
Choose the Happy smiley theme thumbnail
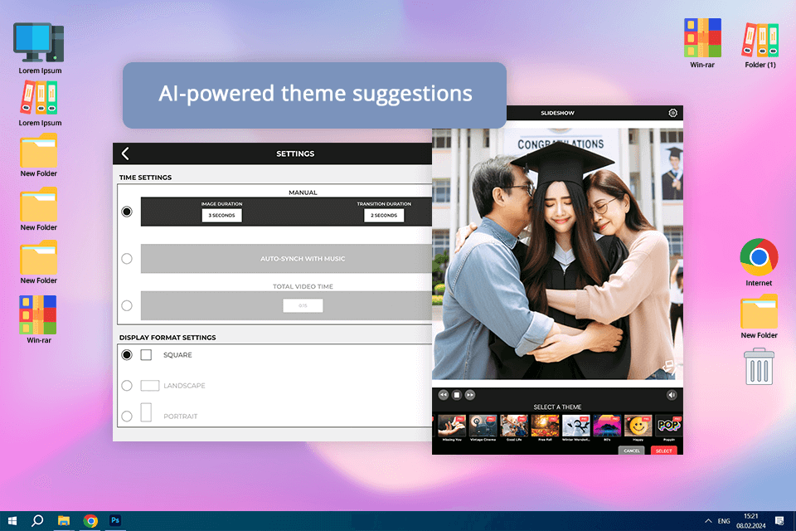pyautogui.click(x=638, y=426)
